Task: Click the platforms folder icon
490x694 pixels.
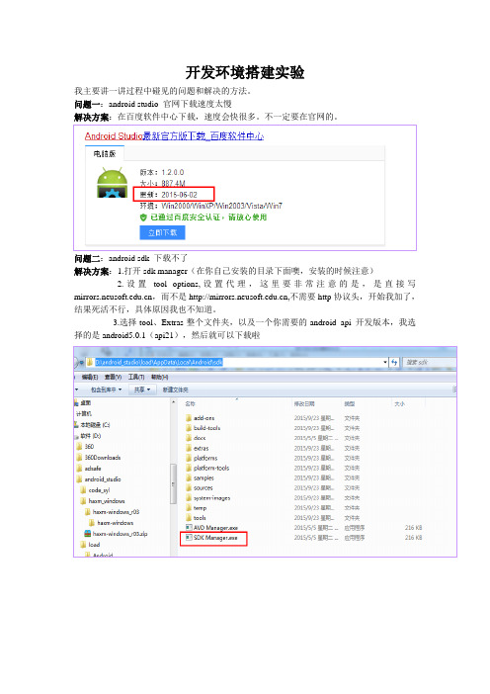Action: (189, 458)
